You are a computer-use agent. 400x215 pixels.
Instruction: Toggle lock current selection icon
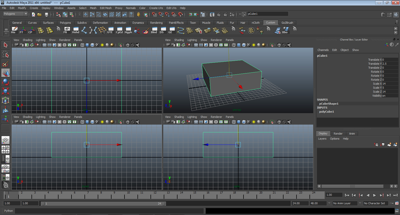click(138, 14)
